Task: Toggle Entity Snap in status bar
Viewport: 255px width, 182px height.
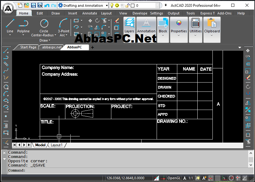Action: (x=238, y=178)
